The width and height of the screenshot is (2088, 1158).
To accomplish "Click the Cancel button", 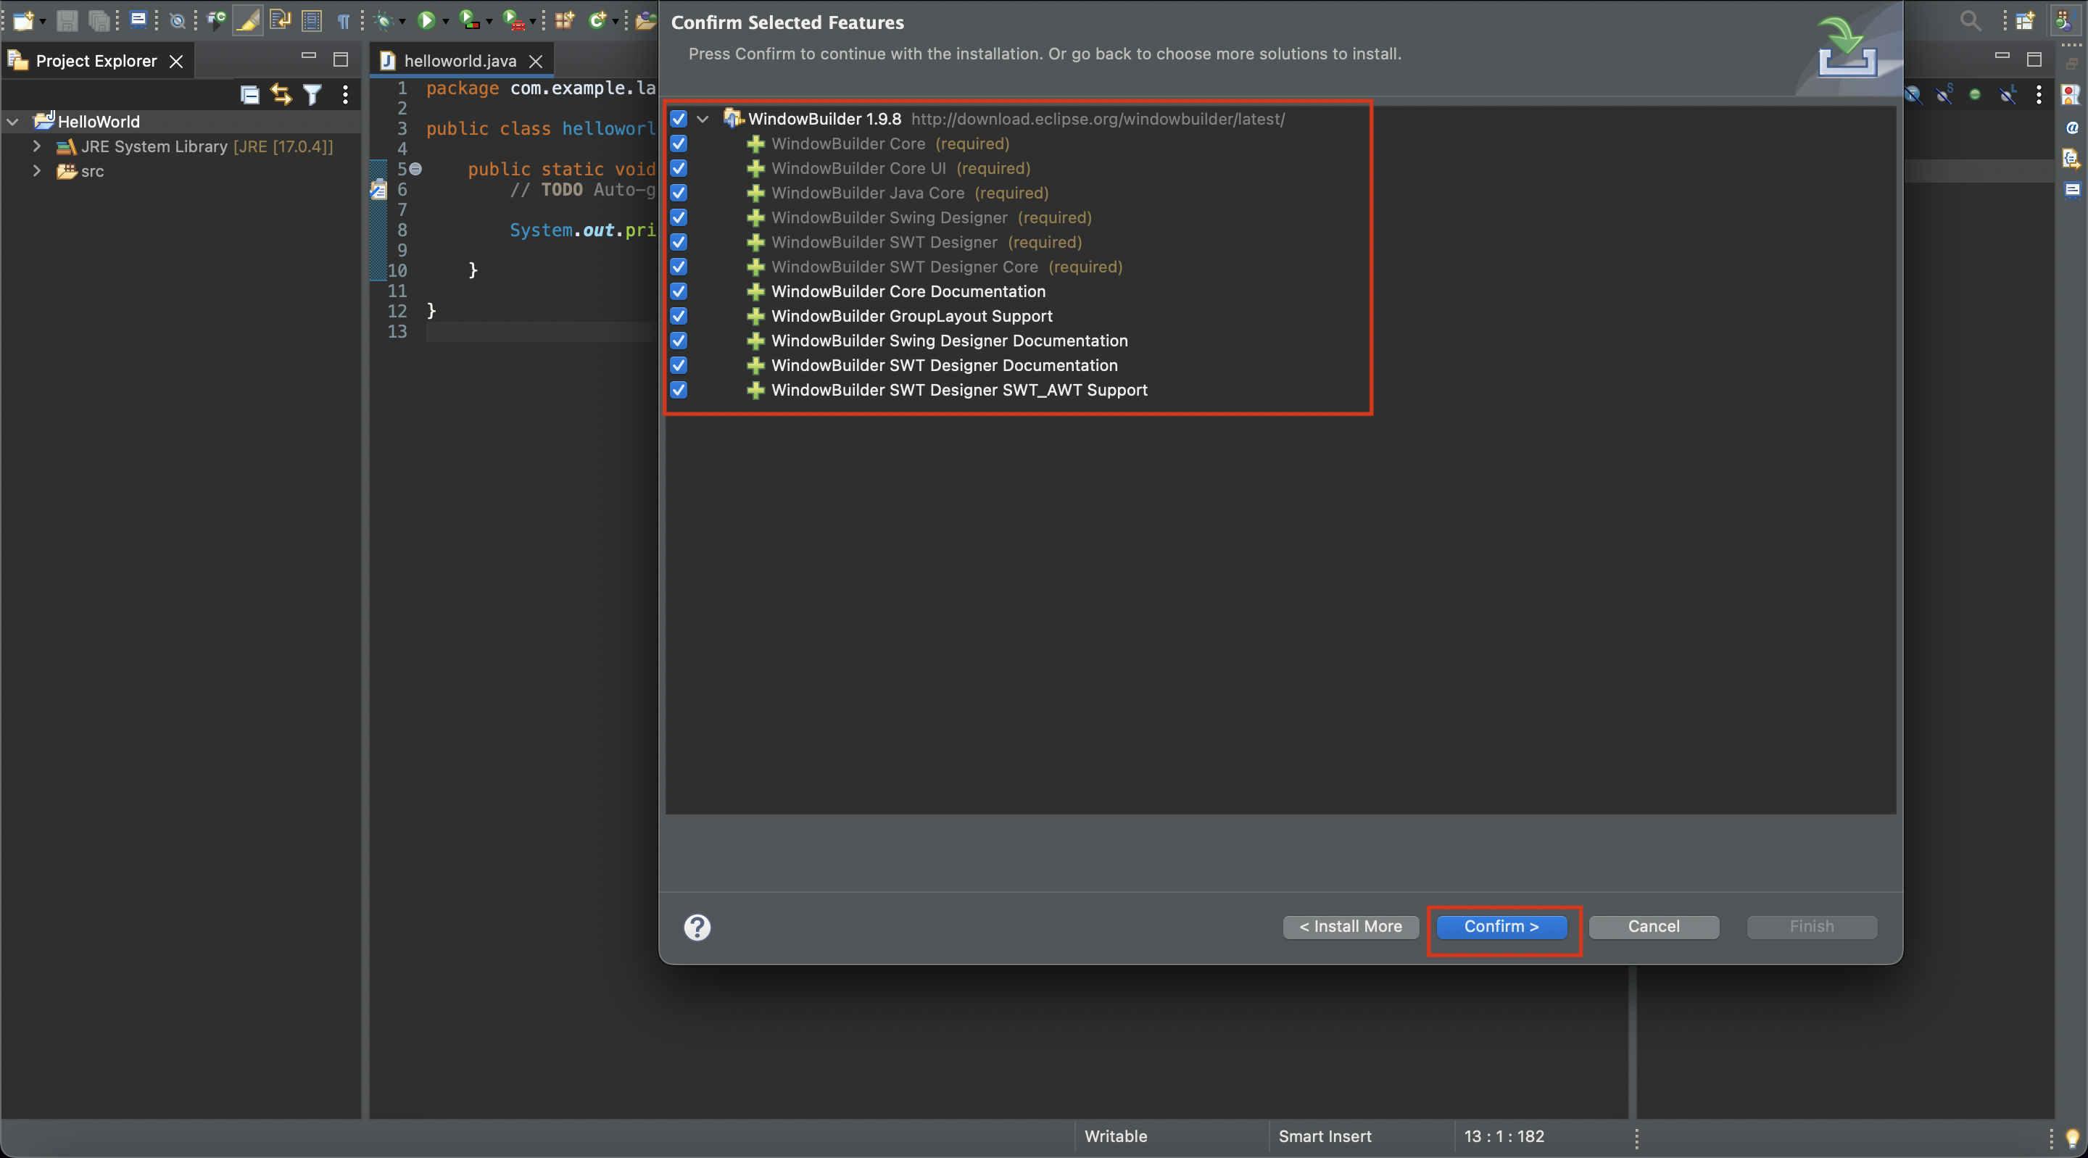I will pyautogui.click(x=1654, y=926).
